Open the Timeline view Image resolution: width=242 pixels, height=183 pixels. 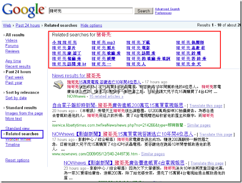coord(13,145)
